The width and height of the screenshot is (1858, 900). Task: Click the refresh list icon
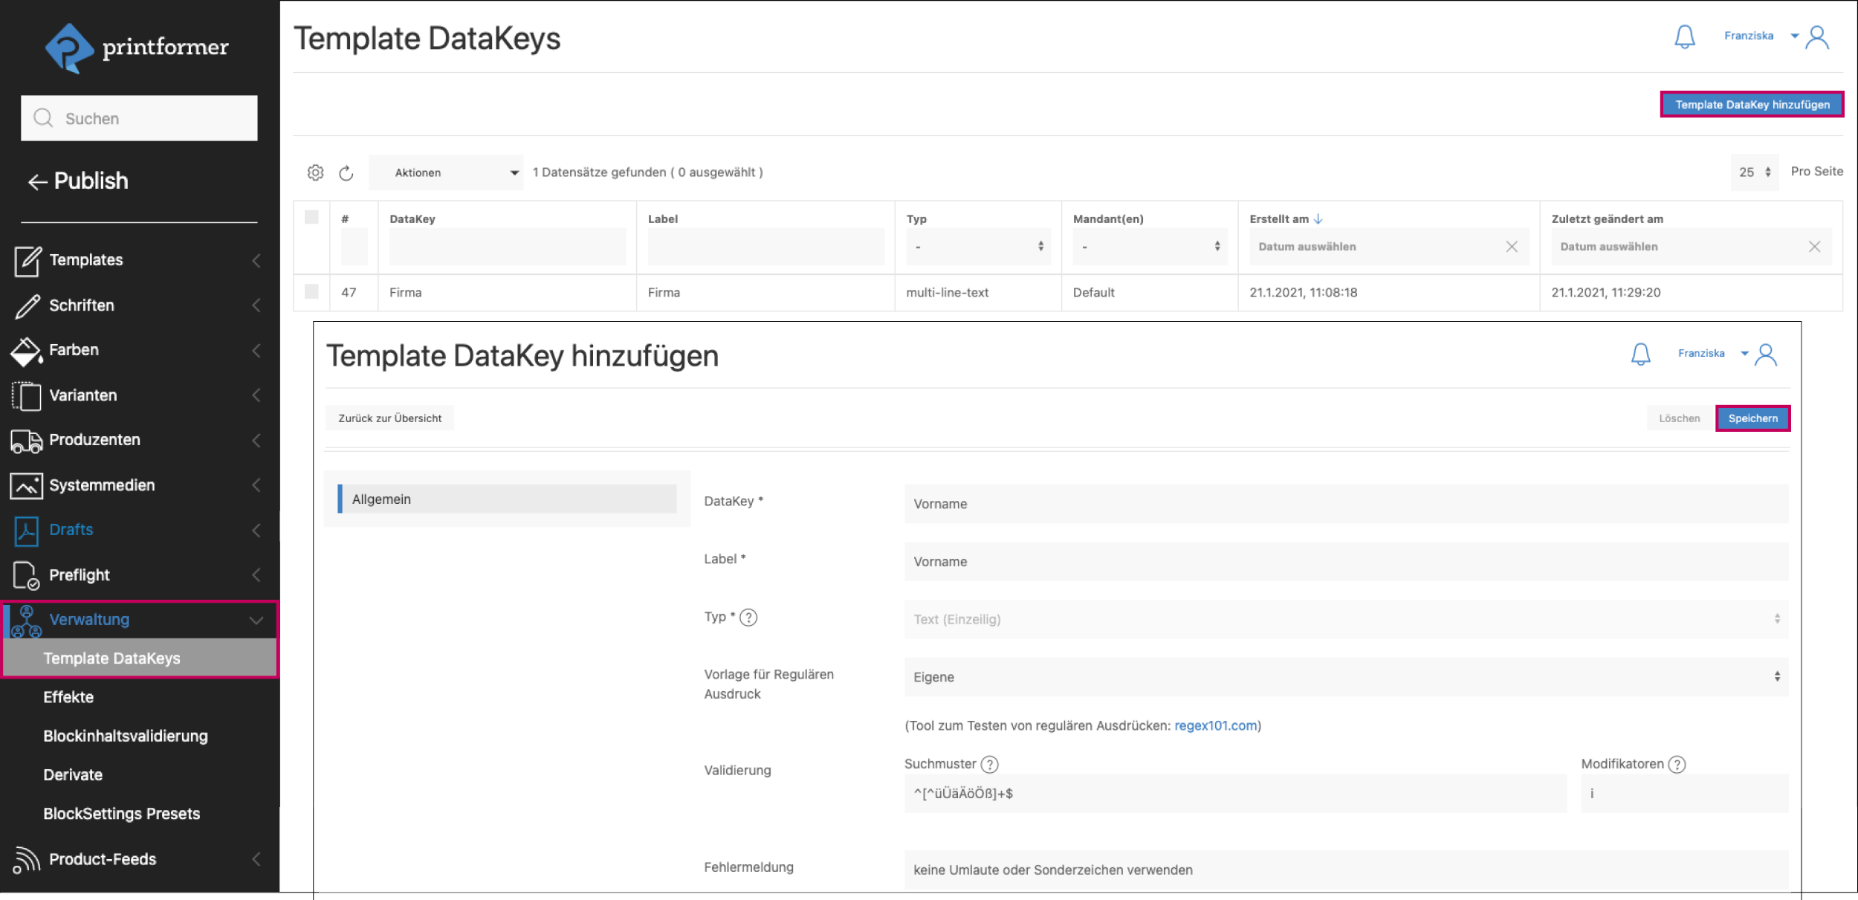point(346,173)
